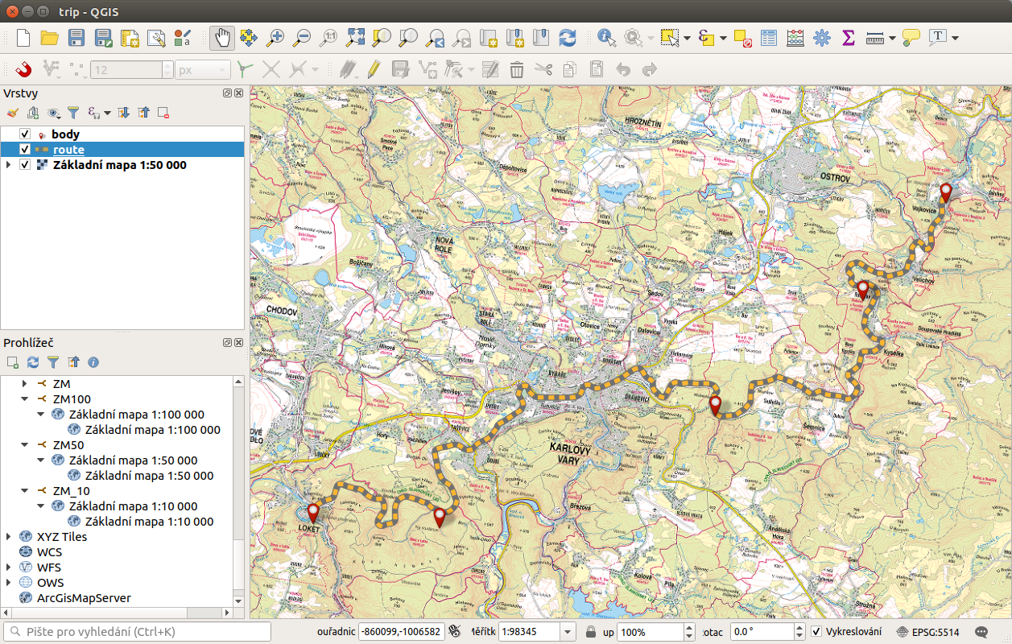Toggle the scale lock padlock icon
The width and height of the screenshot is (1012, 644).
(591, 632)
